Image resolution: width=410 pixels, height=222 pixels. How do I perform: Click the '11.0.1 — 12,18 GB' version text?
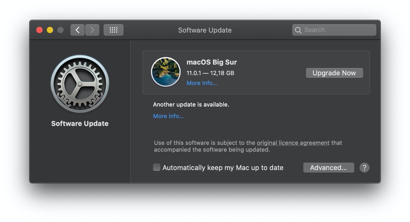click(x=210, y=73)
